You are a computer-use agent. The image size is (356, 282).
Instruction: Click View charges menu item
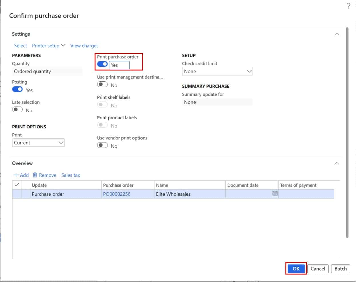click(84, 46)
